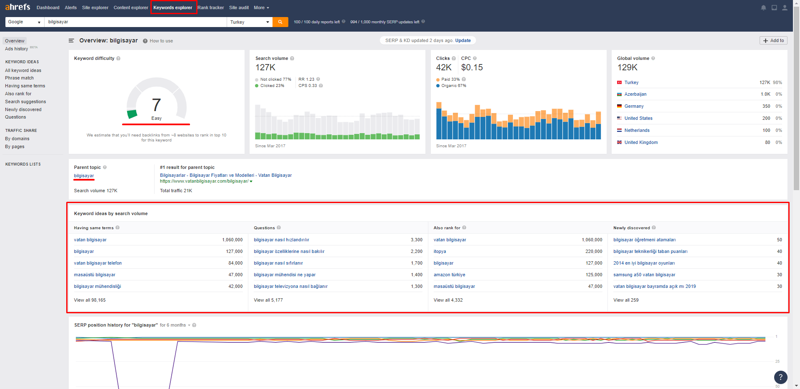Open the 'for 6 months' period dropdown
The width and height of the screenshot is (800, 389).
tap(175, 325)
